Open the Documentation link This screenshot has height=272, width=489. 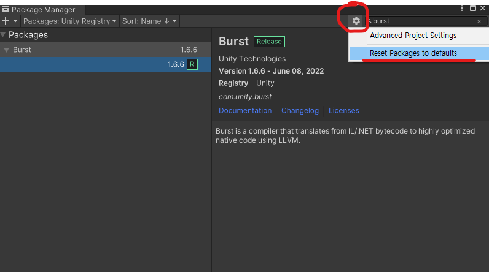[245, 111]
